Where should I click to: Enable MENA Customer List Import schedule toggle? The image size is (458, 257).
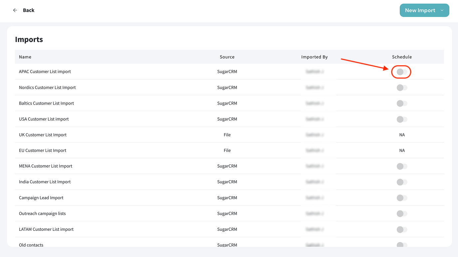pyautogui.click(x=402, y=166)
